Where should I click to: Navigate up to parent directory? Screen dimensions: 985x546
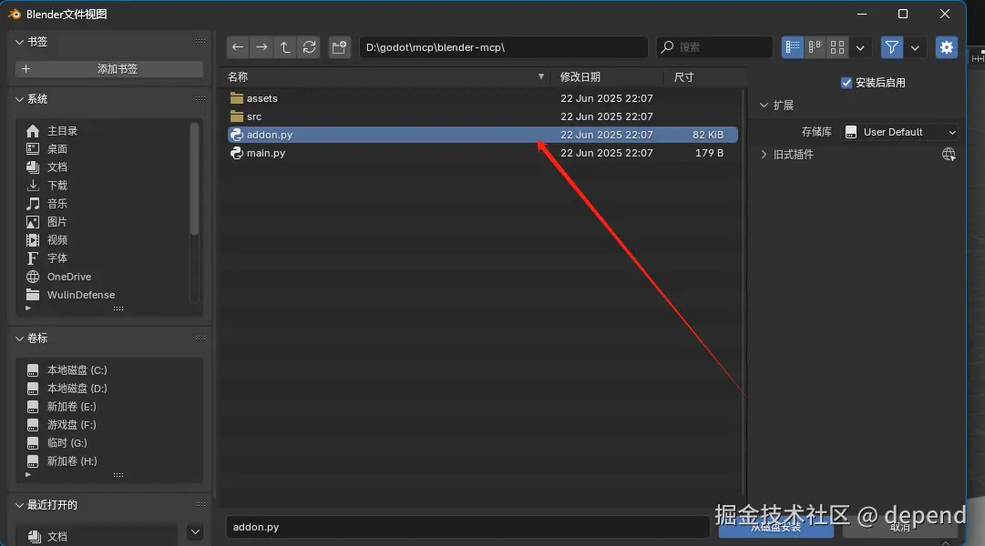(x=285, y=47)
